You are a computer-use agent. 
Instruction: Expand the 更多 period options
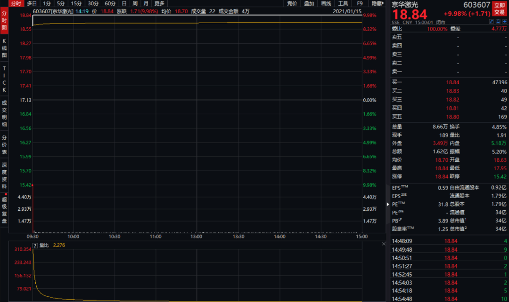[x=159, y=3]
